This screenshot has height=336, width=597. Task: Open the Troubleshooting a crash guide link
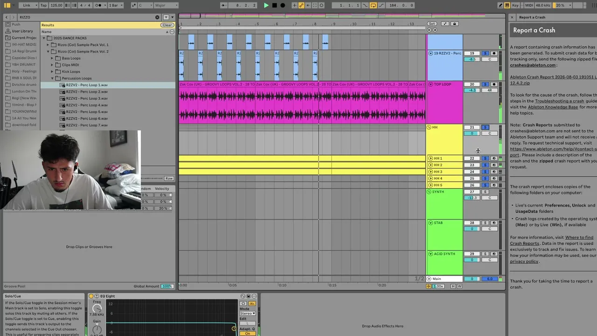559,101
